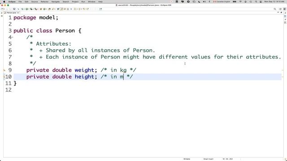287x161 pixels.
Task: Click the Coverage run toolbar icon
Action: click(x=31, y=9)
